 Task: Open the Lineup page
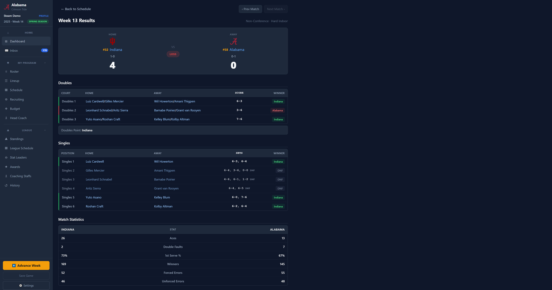(14, 81)
